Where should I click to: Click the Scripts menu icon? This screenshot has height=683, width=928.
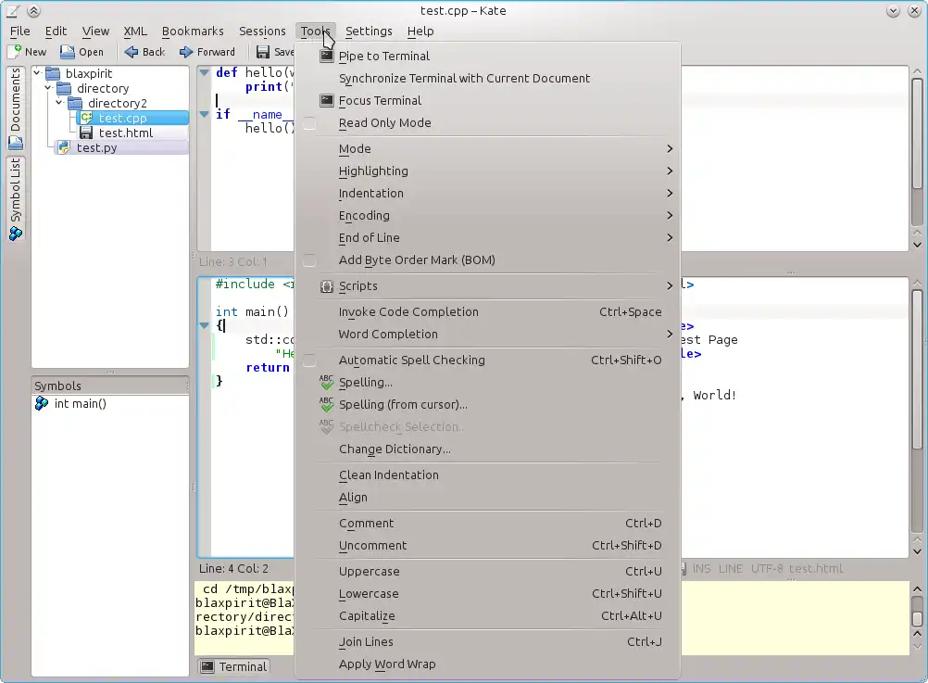coord(326,286)
